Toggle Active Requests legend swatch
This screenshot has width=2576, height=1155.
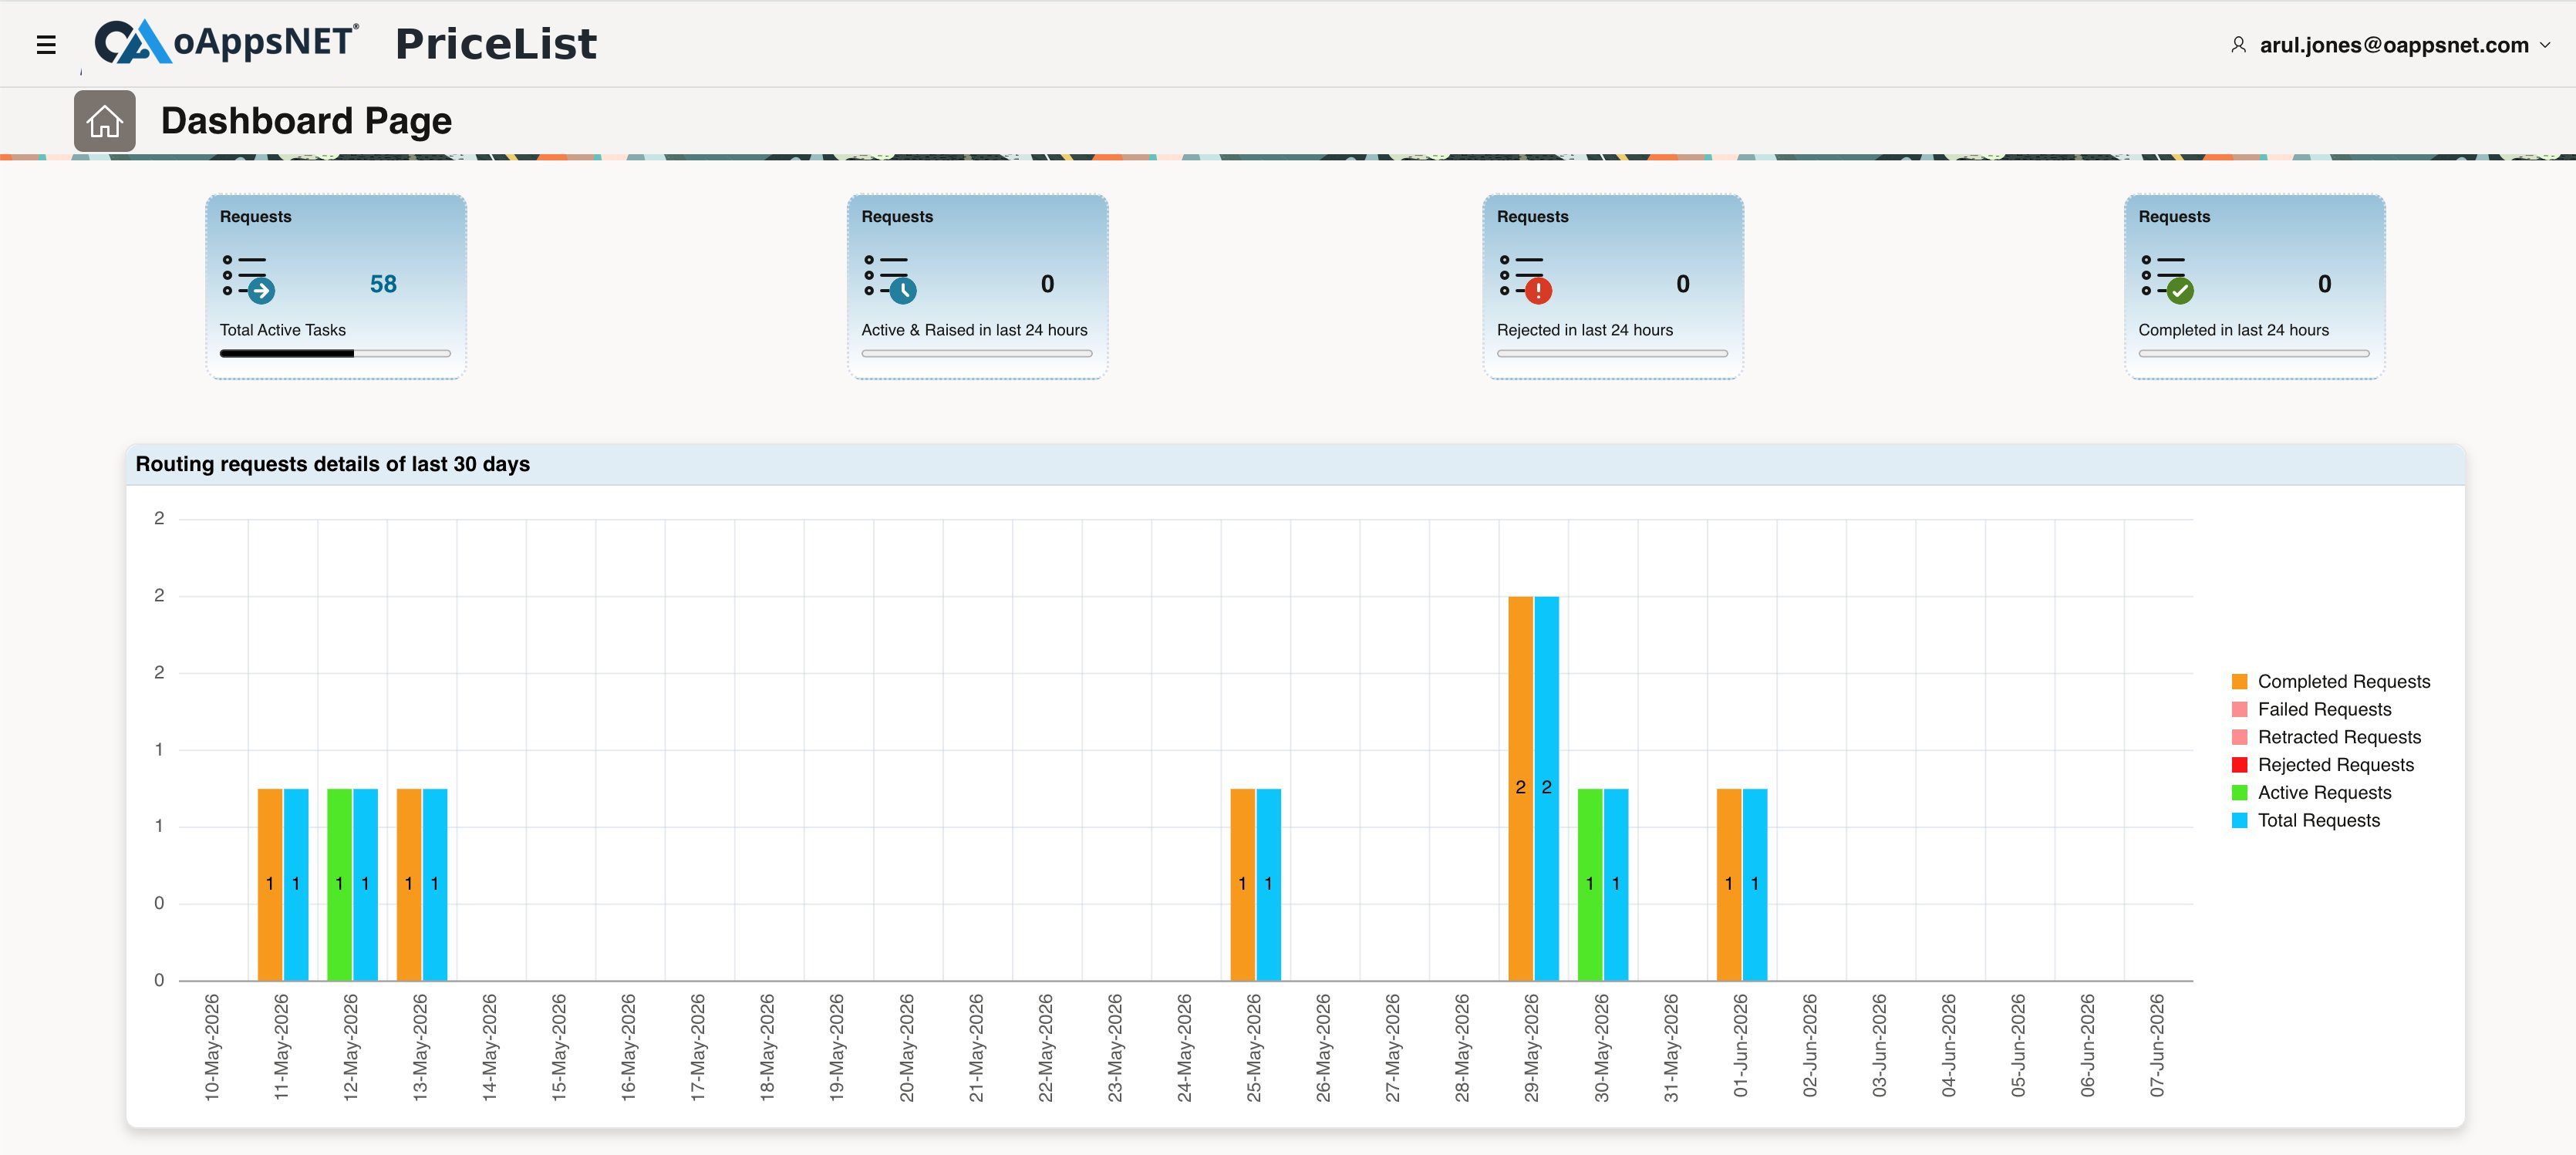(2239, 793)
